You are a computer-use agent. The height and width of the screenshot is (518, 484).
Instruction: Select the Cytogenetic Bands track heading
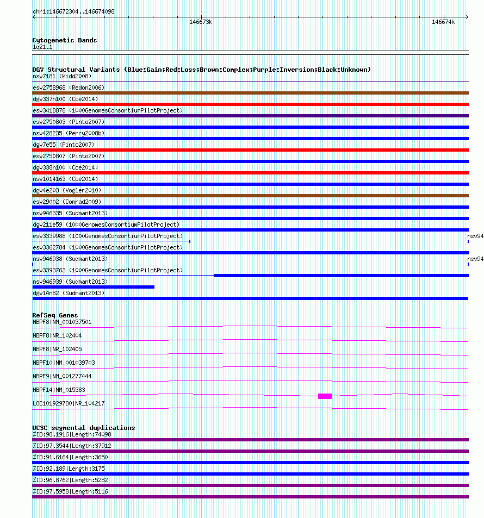coord(65,40)
